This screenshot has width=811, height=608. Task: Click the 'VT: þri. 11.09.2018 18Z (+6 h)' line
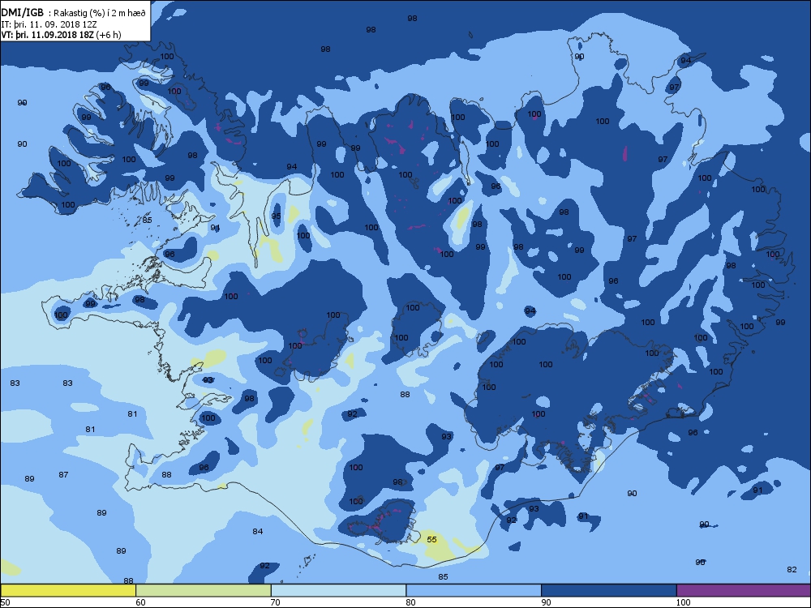(61, 35)
